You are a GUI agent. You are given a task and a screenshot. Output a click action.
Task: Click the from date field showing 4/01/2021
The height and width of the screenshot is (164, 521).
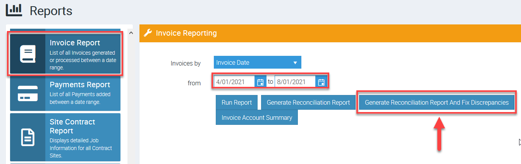235,82
